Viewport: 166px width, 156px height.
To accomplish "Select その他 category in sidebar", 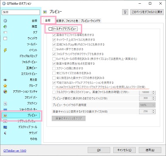I will click(x=21, y=139).
